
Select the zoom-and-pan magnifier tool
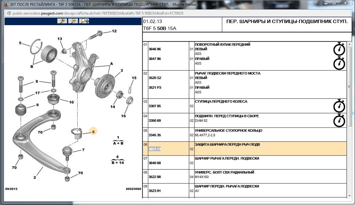tap(84, 21)
